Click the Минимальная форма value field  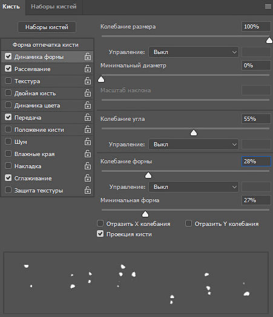tap(256, 200)
